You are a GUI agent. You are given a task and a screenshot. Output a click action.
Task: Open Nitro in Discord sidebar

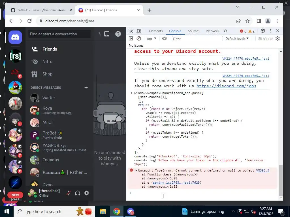tap(59, 61)
